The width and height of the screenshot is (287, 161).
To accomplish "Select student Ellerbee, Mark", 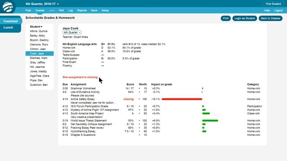I will tap(39, 58).
